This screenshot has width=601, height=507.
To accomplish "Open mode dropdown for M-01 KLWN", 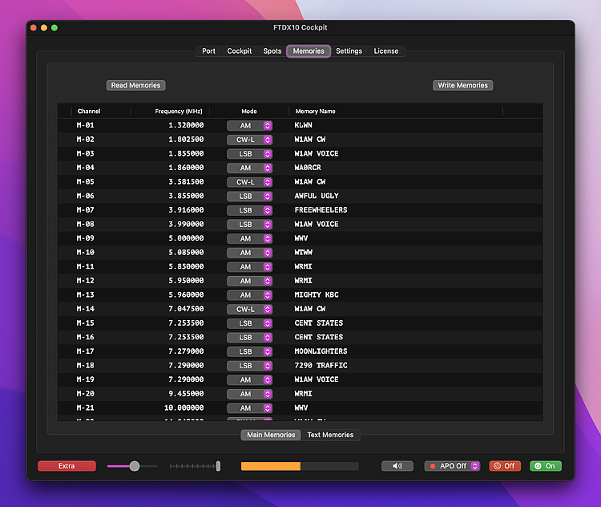I will pyautogui.click(x=250, y=125).
